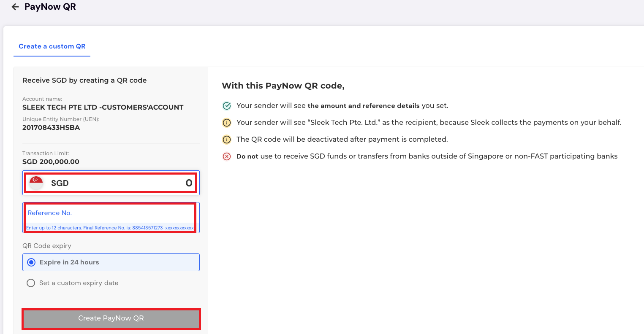Click the red warning icon beside Do not
The width and height of the screenshot is (644, 334).
pyautogui.click(x=226, y=156)
